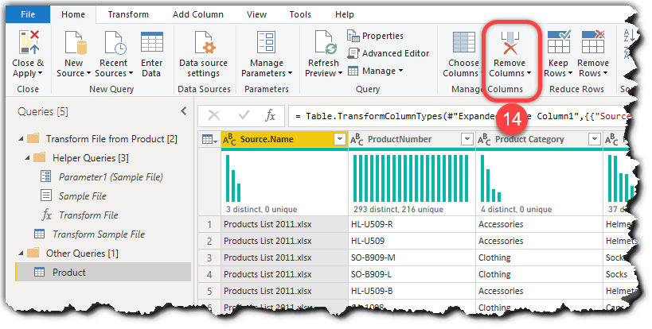Click the SO-B909-L cell

412,274
